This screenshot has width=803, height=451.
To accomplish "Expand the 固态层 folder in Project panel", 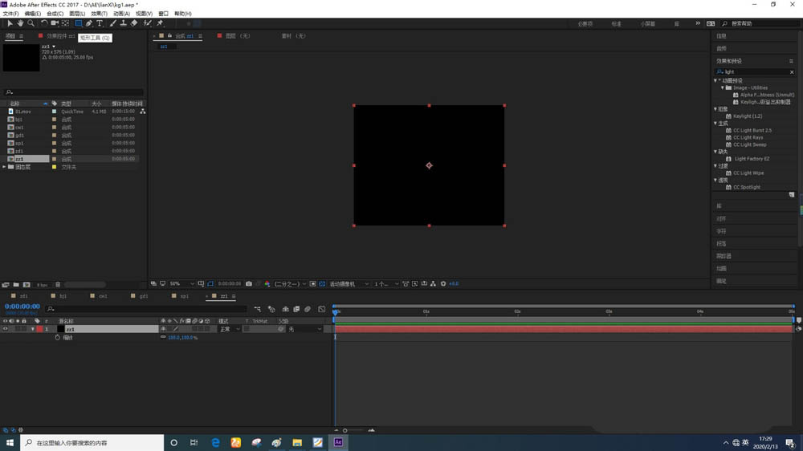I will 5,167.
